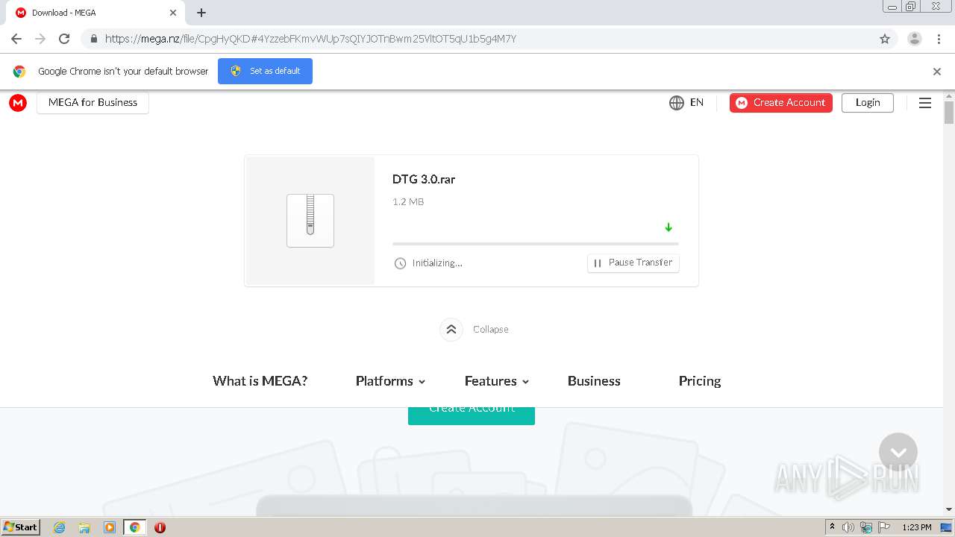
Task: Click the red Create Account button
Action: [x=781, y=103]
